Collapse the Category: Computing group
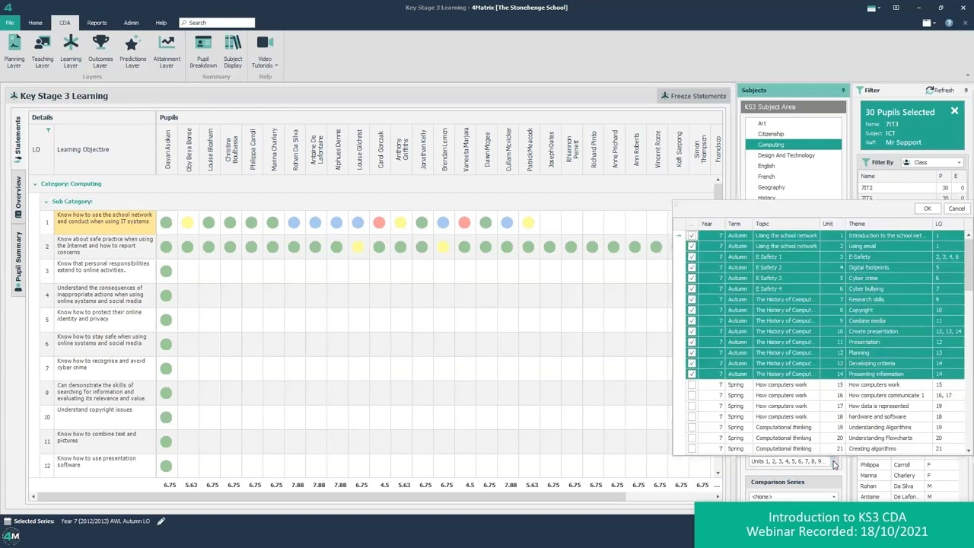Screen dimensions: 974x548 pyautogui.click(x=34, y=183)
